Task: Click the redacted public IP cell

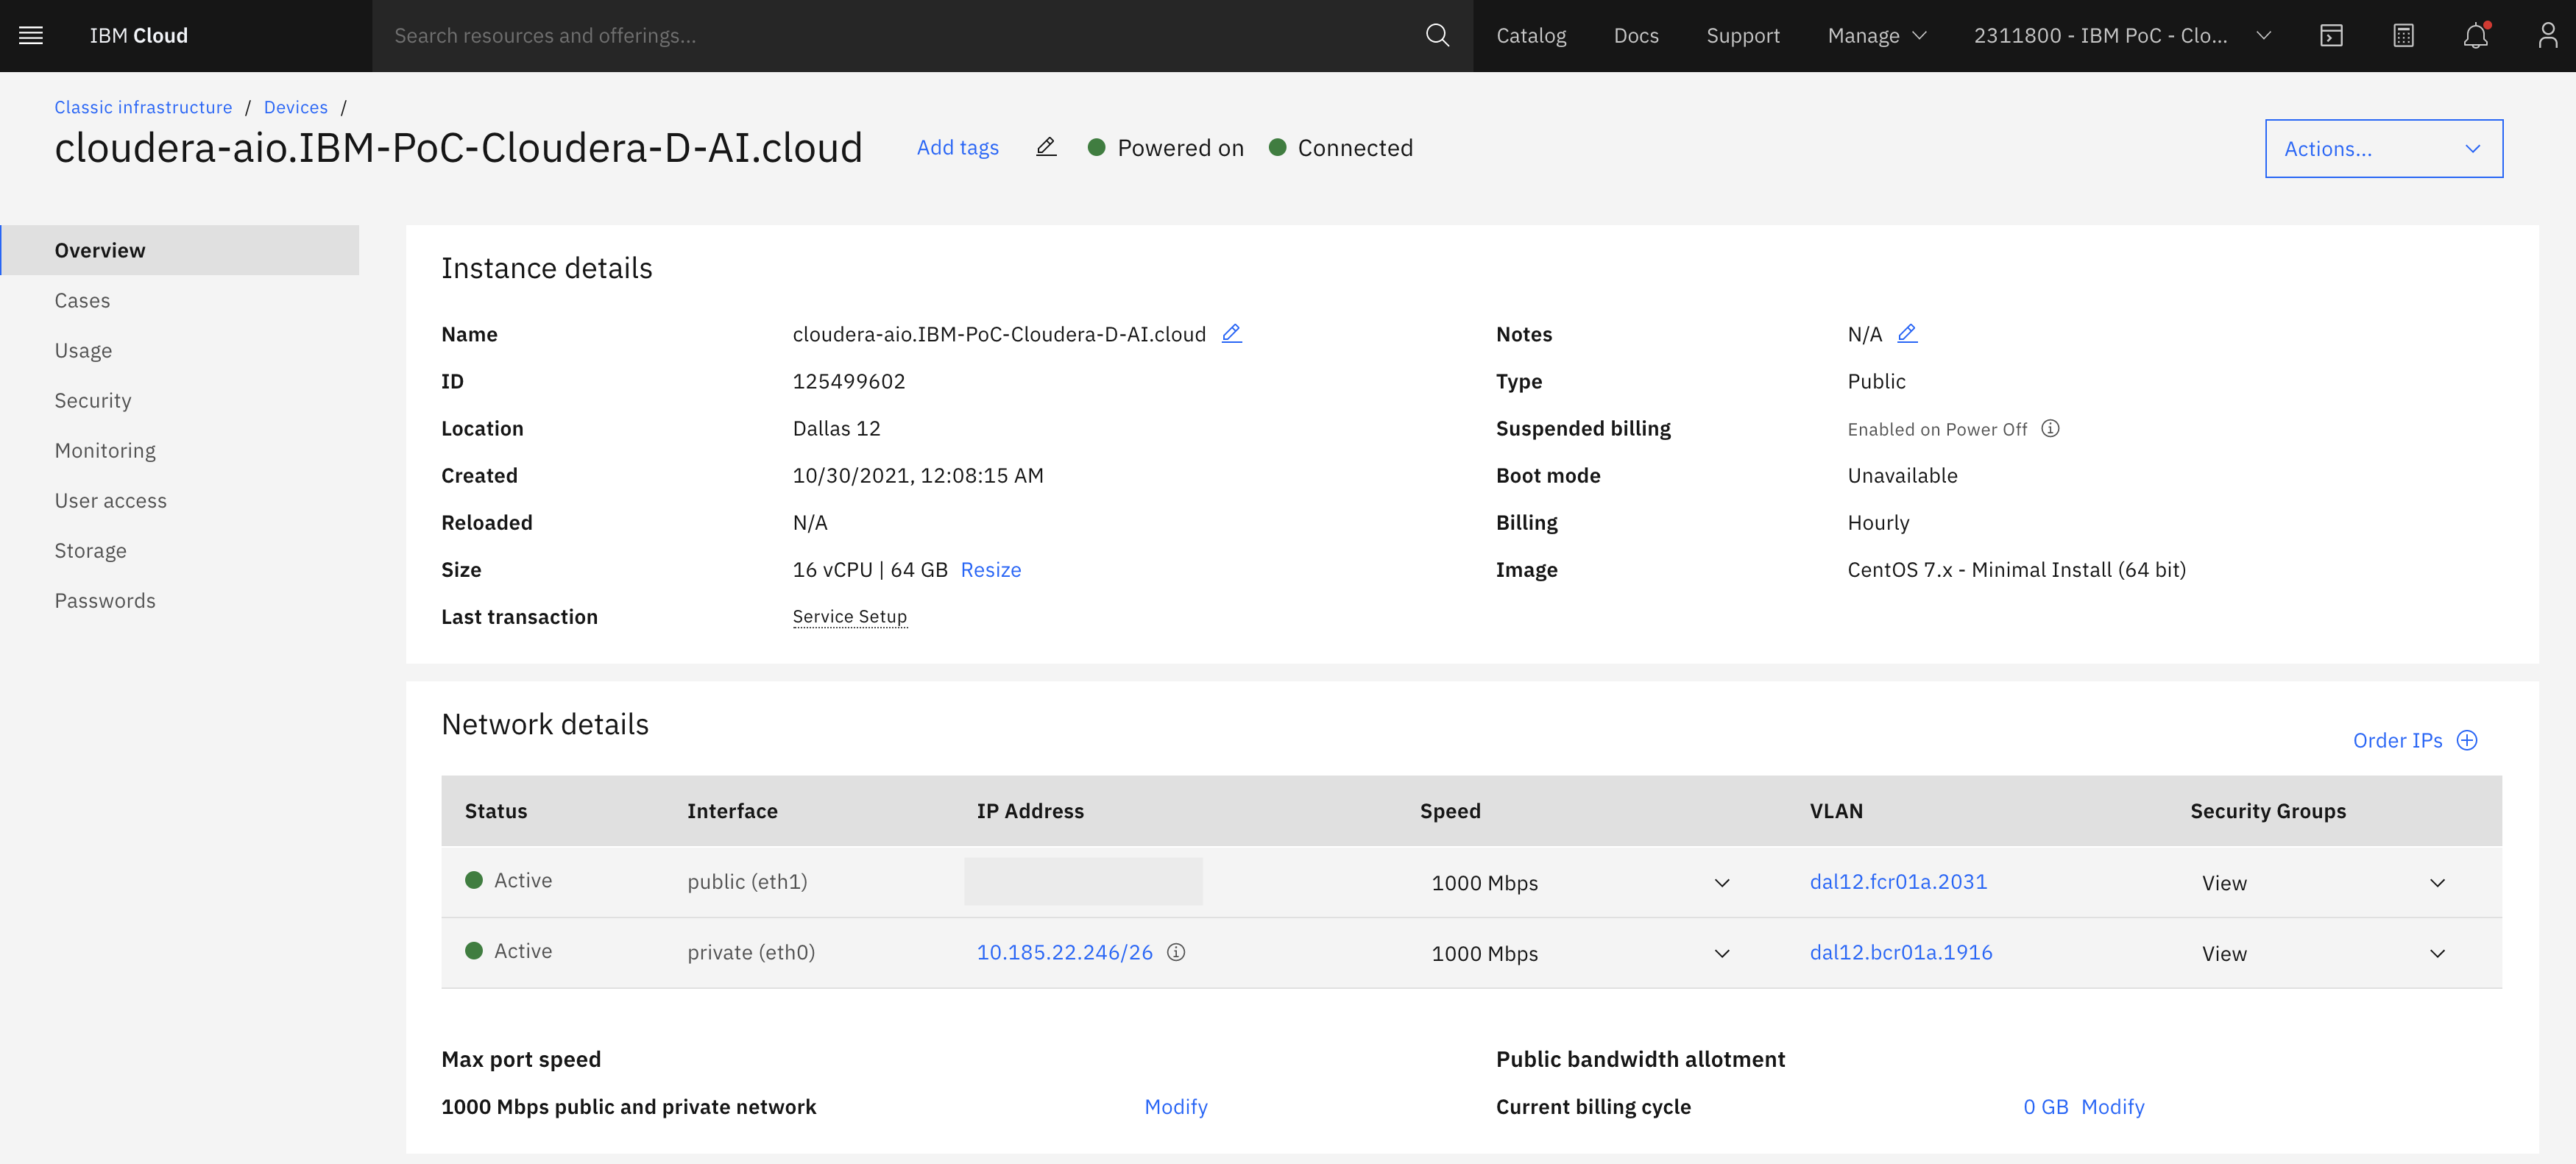Action: 1083,882
